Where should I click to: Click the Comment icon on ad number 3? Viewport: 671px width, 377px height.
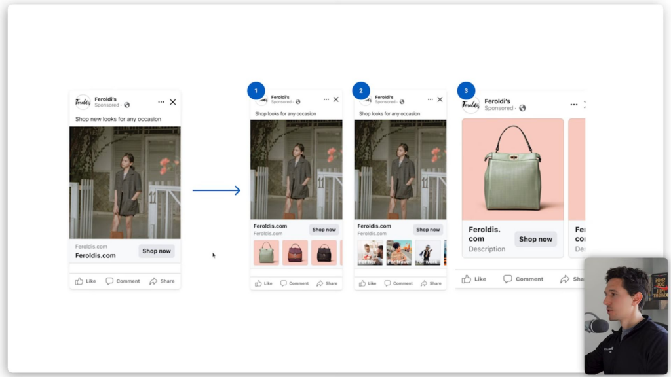click(508, 279)
